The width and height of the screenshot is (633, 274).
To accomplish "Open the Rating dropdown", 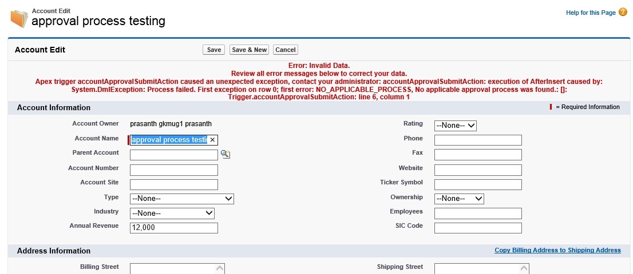I will (456, 126).
